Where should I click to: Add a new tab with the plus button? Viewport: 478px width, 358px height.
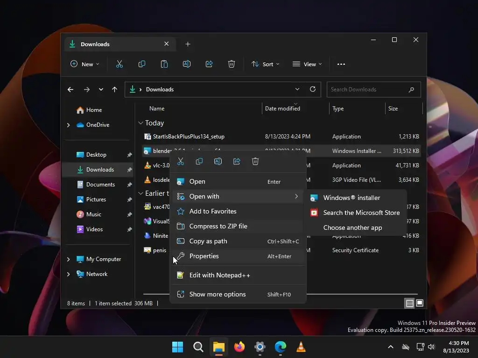188,44
